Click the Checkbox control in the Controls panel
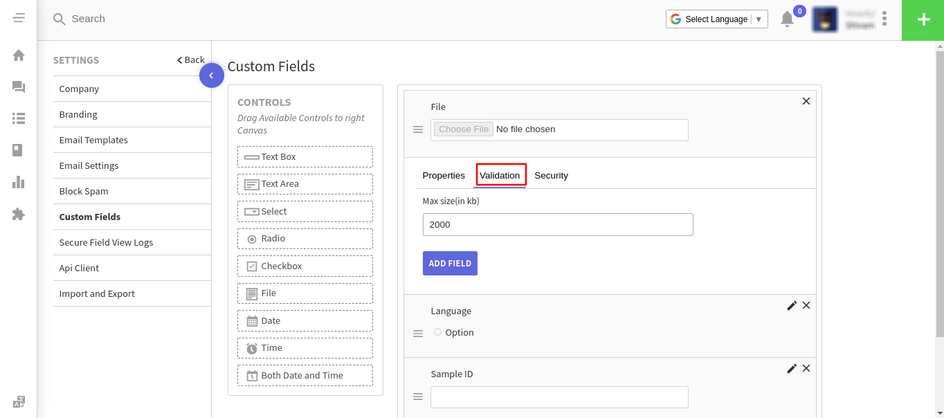This screenshot has height=418, width=944. (305, 266)
